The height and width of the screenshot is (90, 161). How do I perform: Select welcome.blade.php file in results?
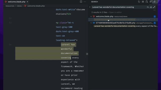point(105,16)
